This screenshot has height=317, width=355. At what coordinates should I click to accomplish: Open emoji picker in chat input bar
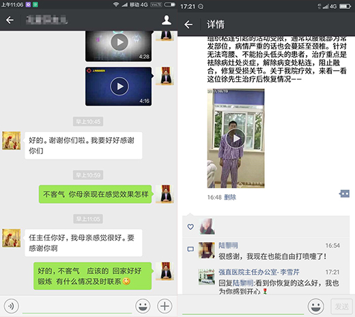[x=143, y=306]
